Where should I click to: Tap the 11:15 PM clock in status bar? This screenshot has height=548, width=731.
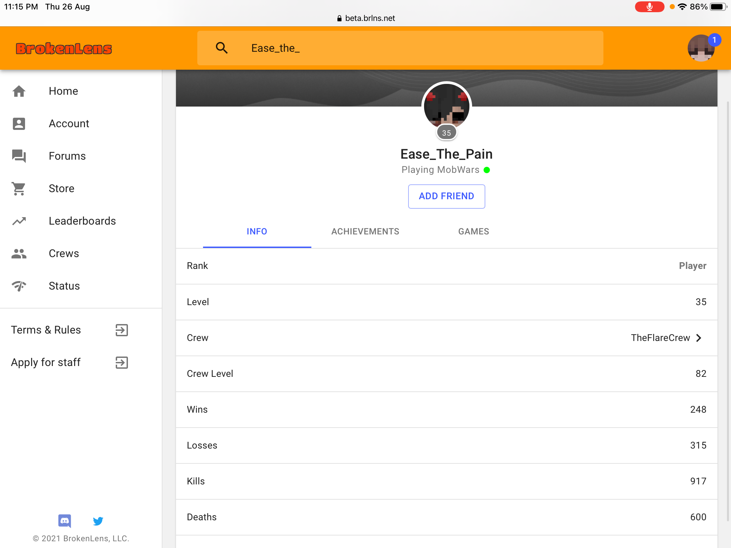[21, 7]
